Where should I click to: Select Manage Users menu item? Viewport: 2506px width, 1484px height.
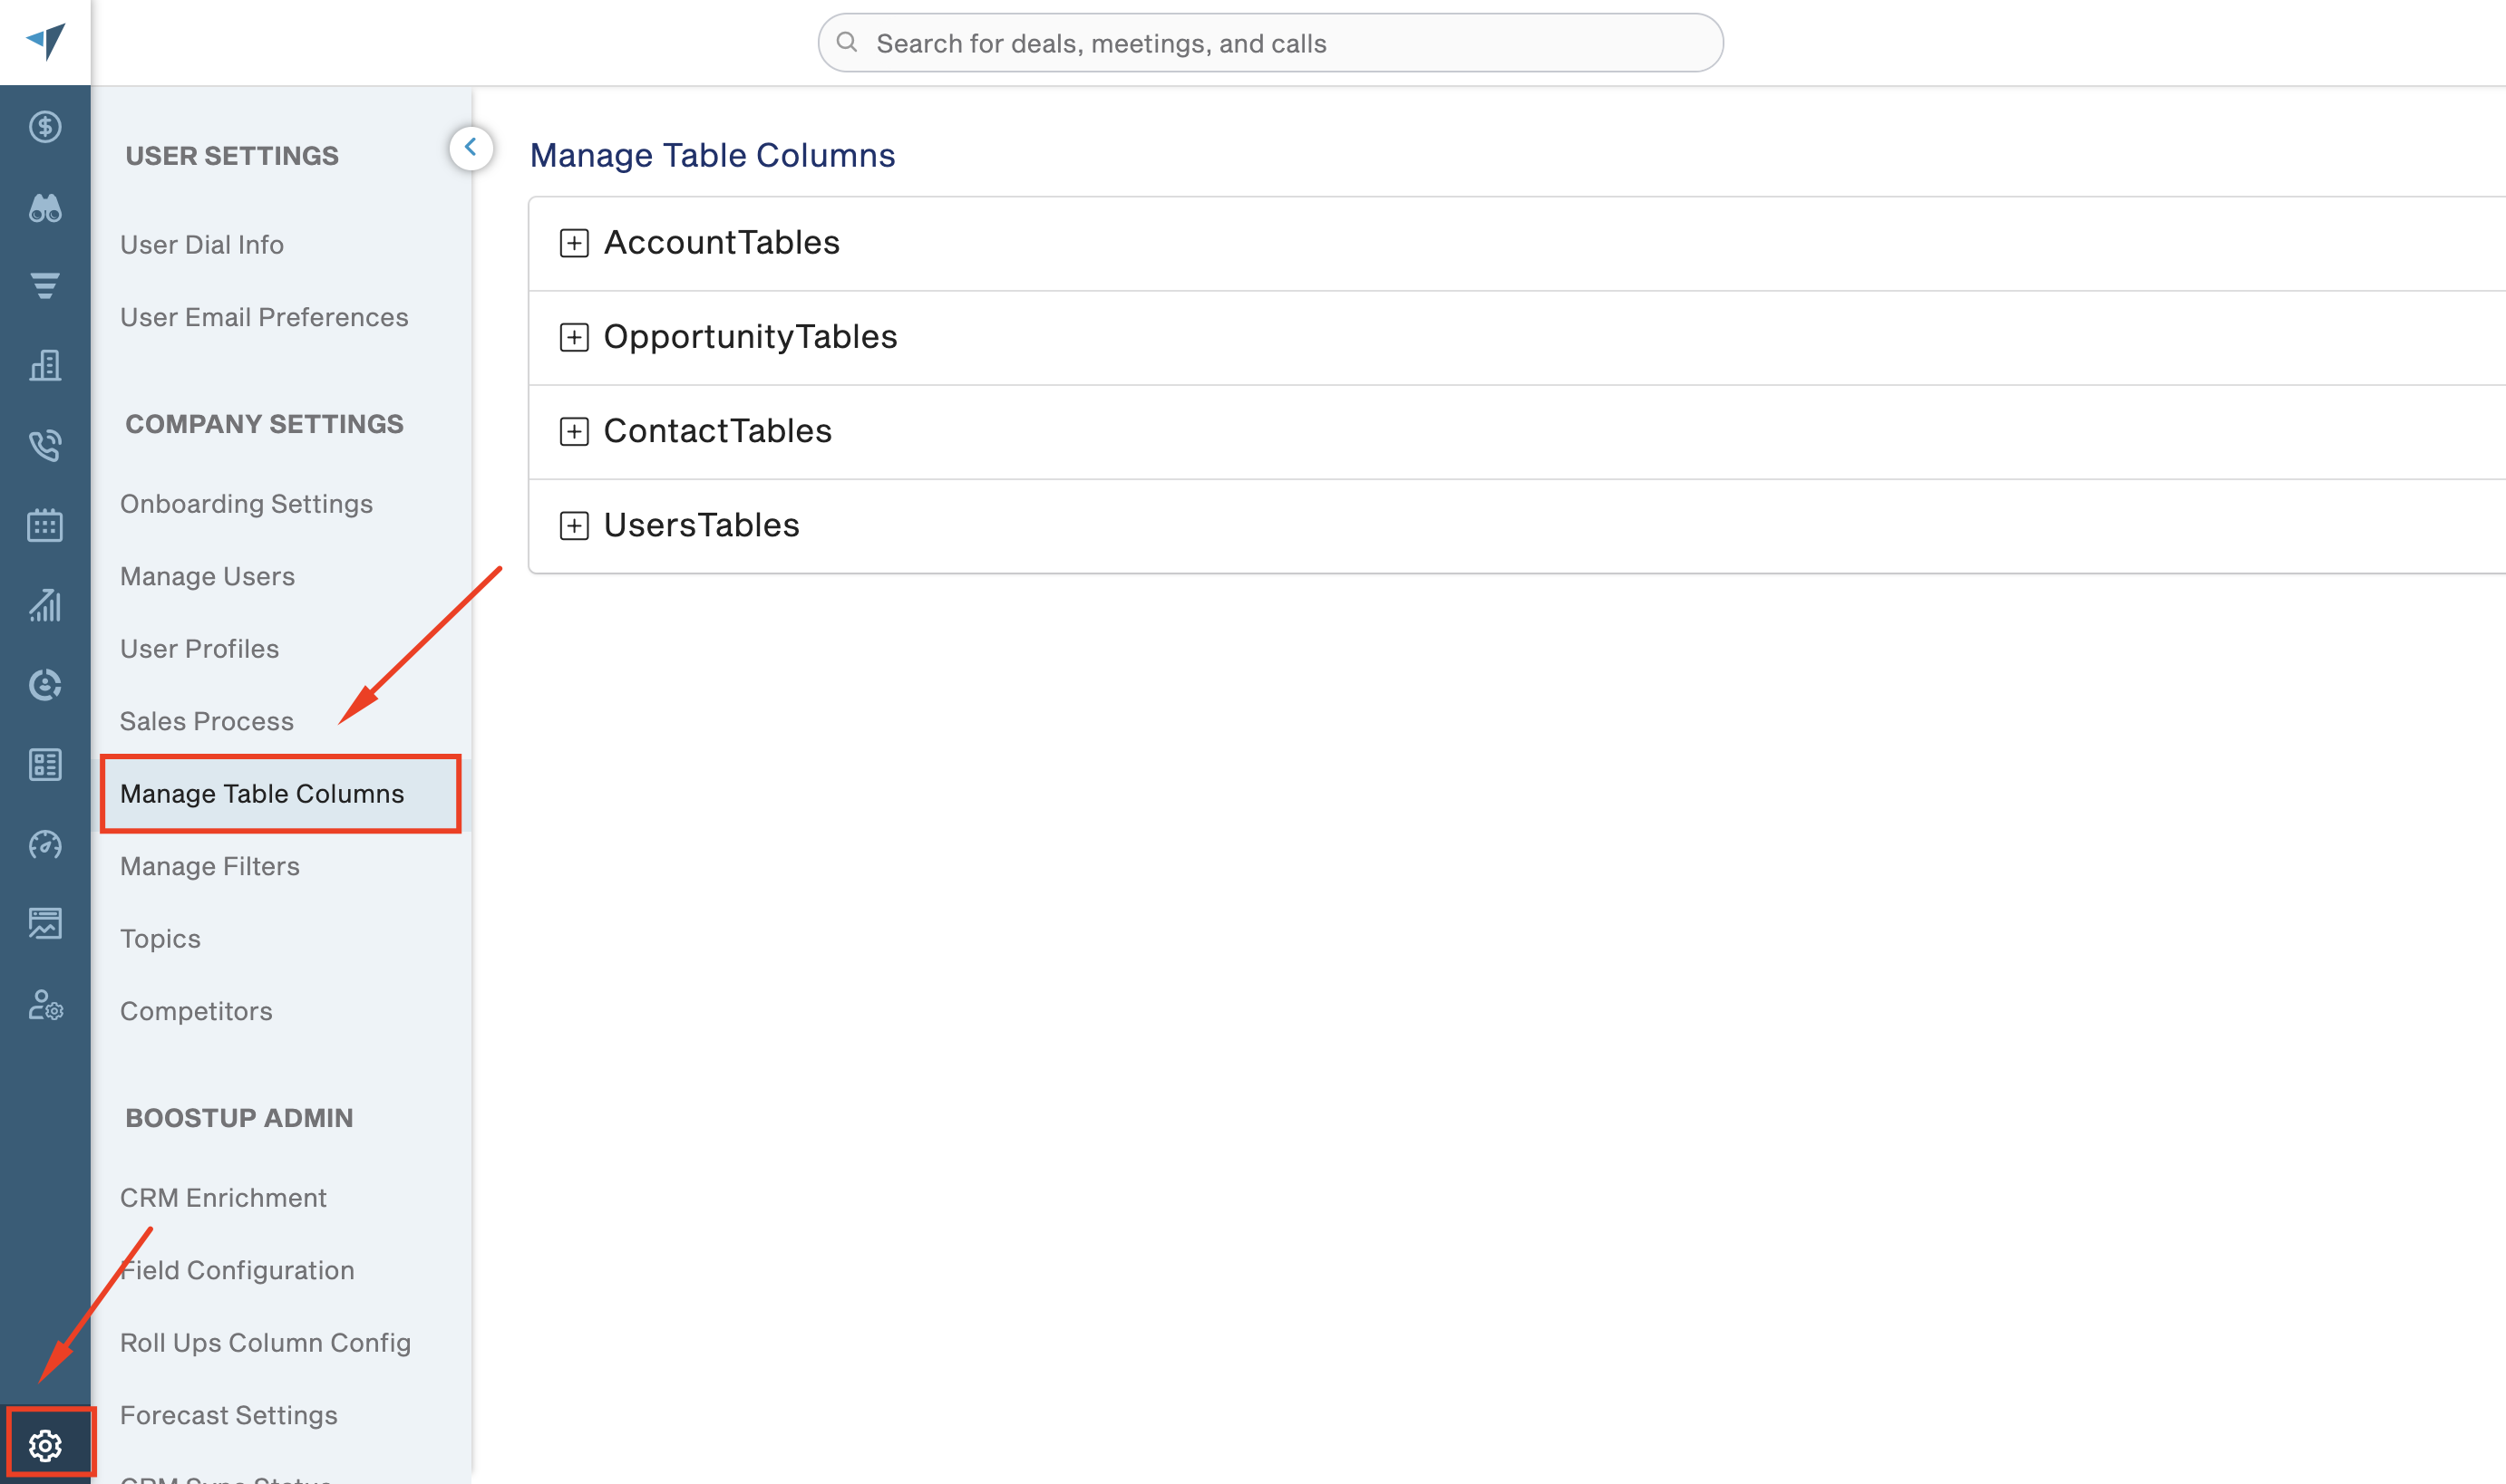(207, 576)
